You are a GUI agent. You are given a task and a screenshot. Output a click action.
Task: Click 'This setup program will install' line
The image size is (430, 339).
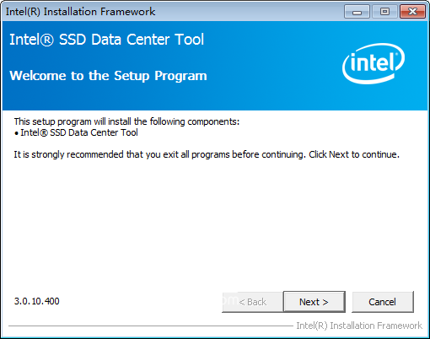pyautogui.click(x=126, y=121)
